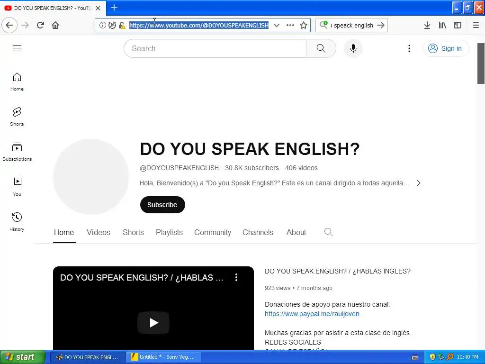
Task: Open the Community tab
Action: pyautogui.click(x=213, y=232)
